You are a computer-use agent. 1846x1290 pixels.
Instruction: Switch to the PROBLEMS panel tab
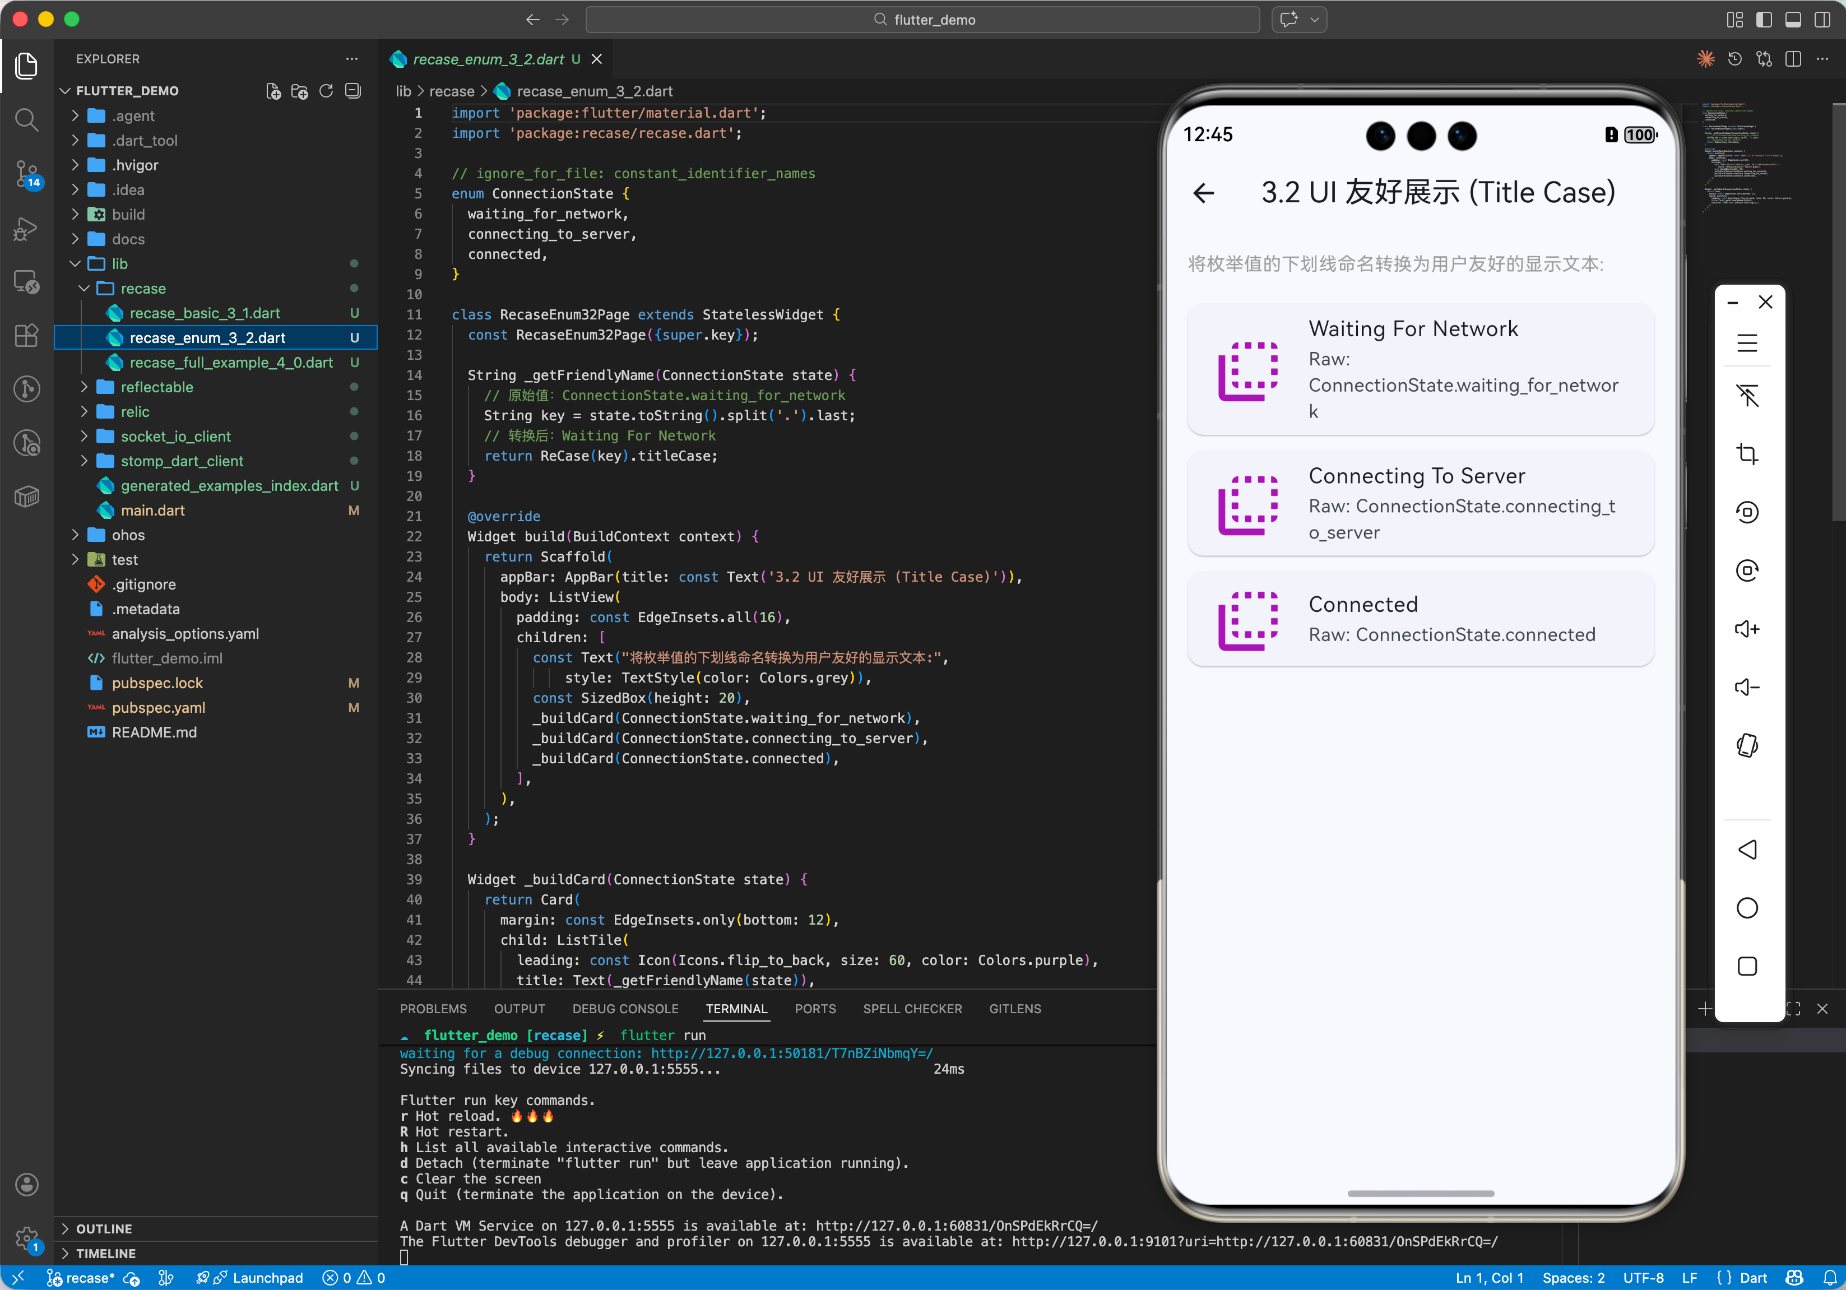tap(433, 1009)
